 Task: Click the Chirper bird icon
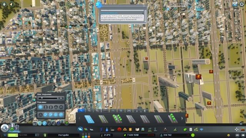[99, 5]
